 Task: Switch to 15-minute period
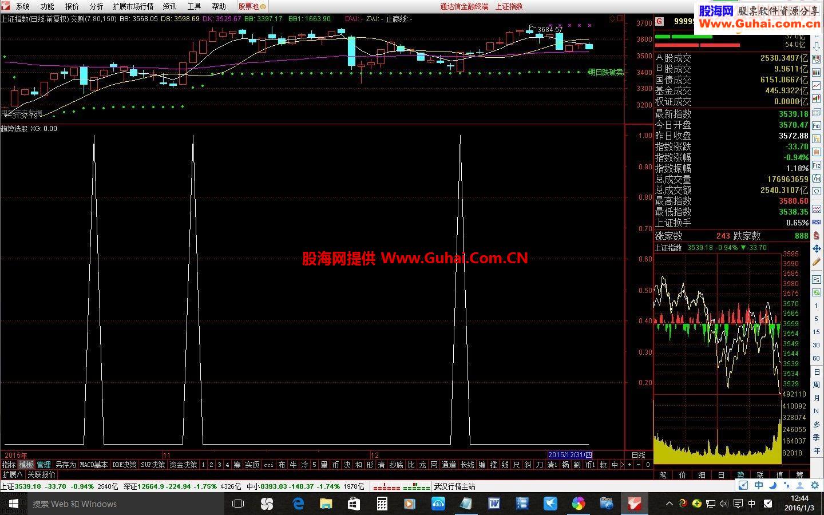(817, 332)
